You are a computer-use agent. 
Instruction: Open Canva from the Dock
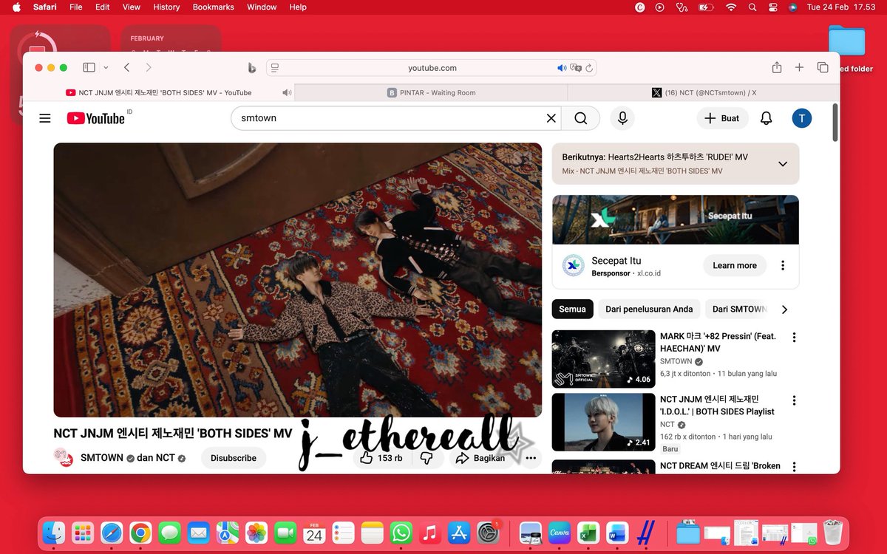[560, 533]
